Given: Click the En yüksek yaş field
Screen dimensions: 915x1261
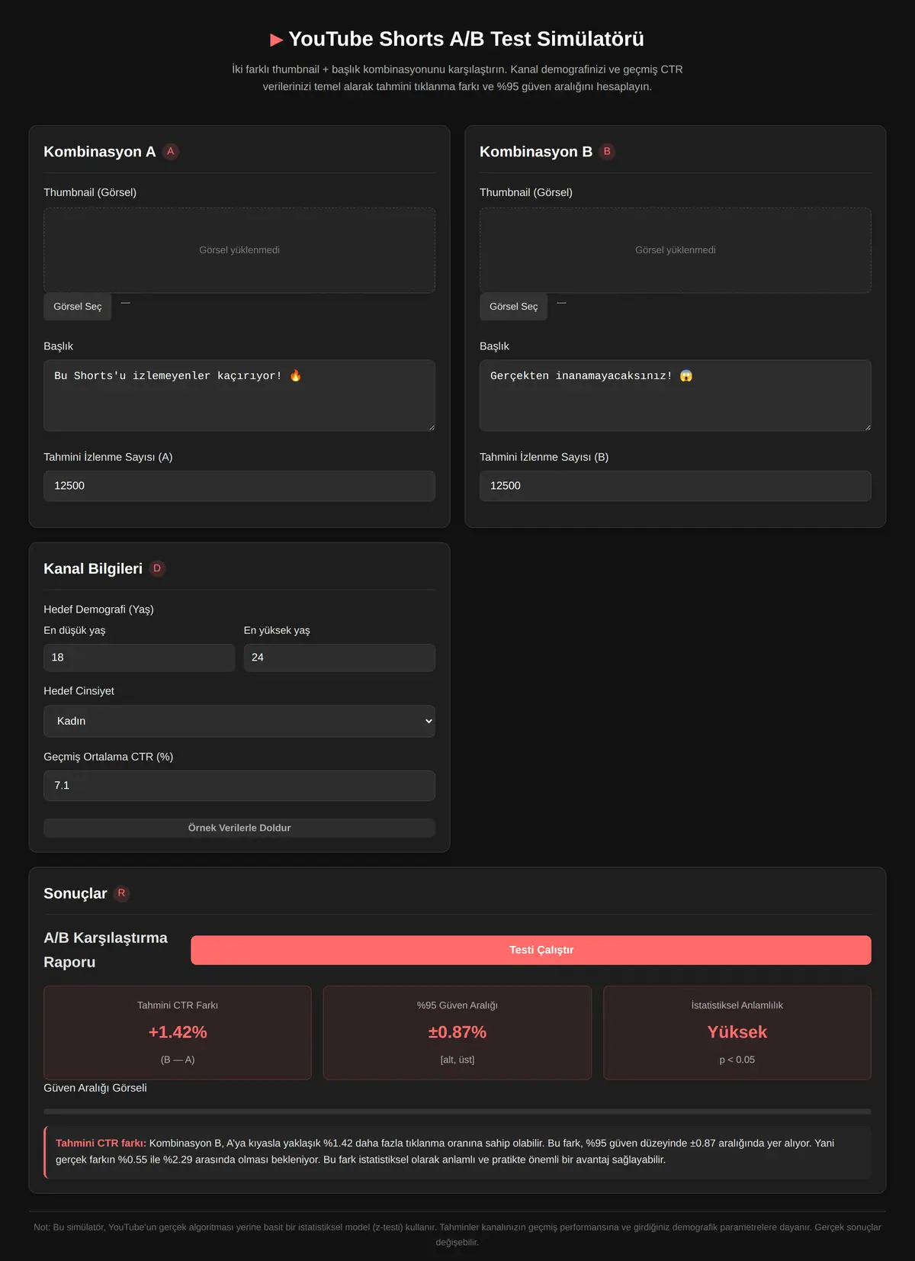Looking at the screenshot, I should (x=339, y=658).
